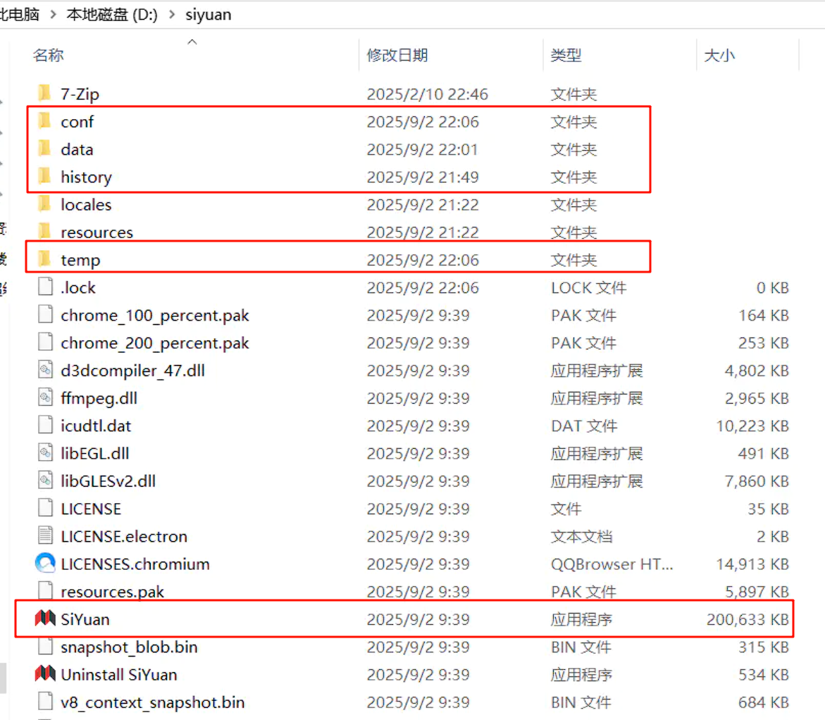Viewport: 825px width, 720px height.
Task: Expand breadcrumb chevron before 本地磁盘 (D:)
Action: click(53, 14)
